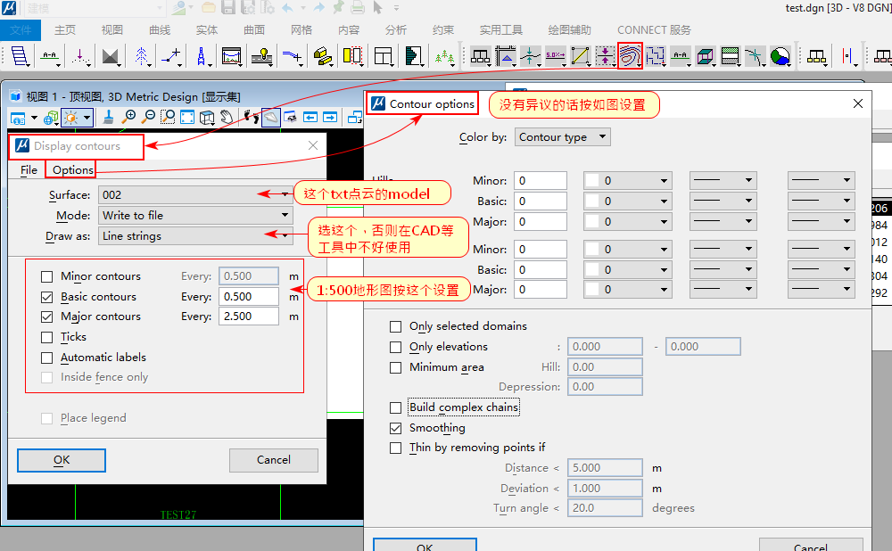
Task: Click the Rotate View cube icon
Action: [207, 117]
